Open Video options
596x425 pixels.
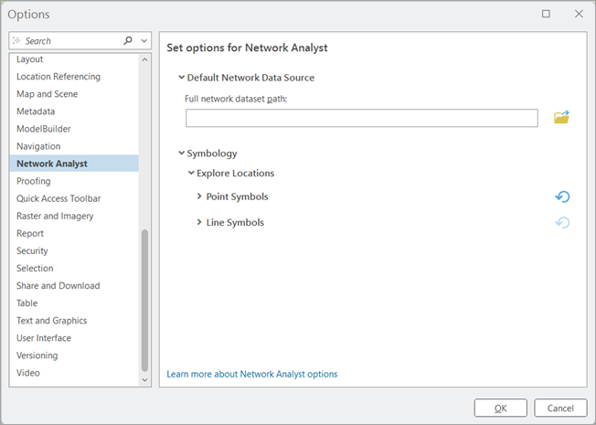click(x=28, y=373)
